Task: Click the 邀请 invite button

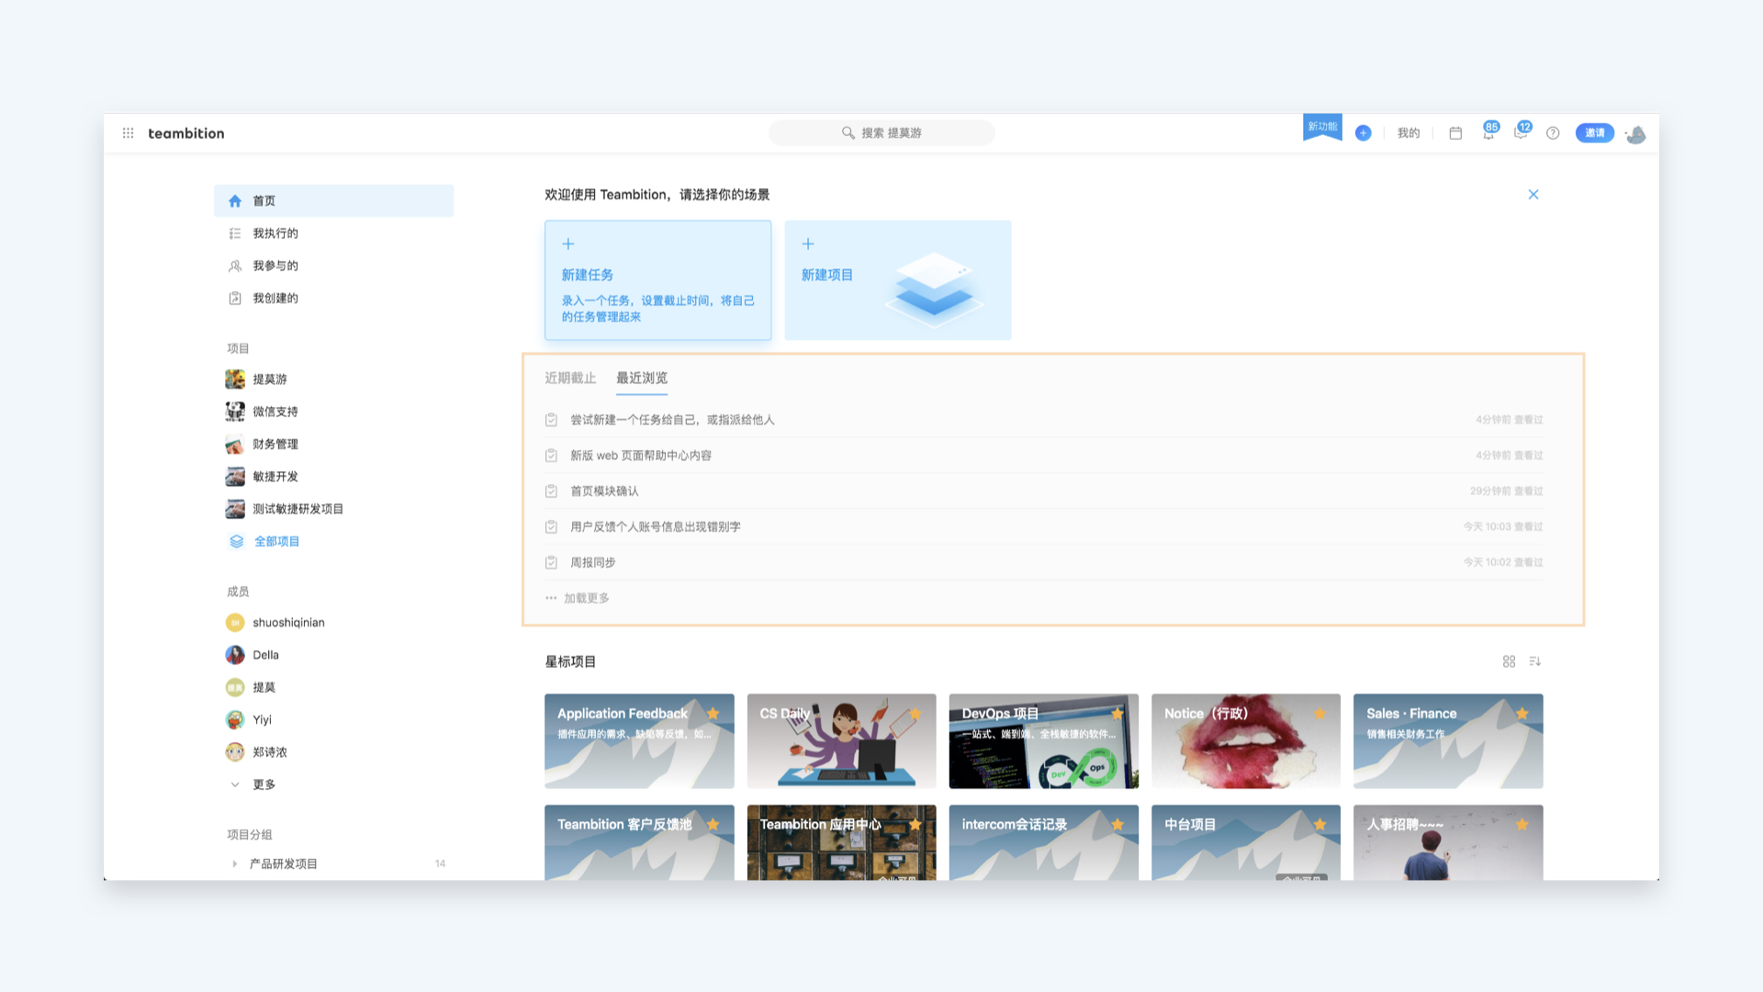Action: coord(1595,133)
